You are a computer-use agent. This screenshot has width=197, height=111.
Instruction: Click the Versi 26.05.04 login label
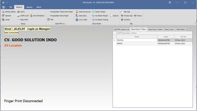coord(27,29)
